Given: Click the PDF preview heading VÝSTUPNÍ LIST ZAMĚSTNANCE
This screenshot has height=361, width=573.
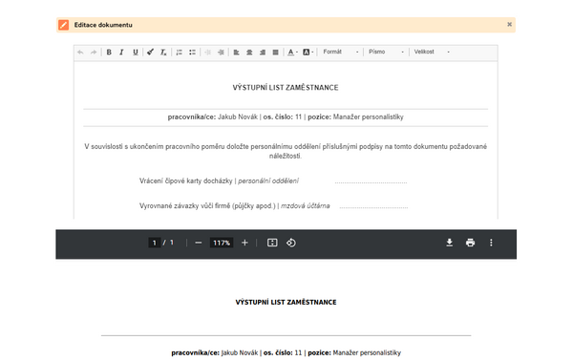Looking at the screenshot, I should coord(286,302).
